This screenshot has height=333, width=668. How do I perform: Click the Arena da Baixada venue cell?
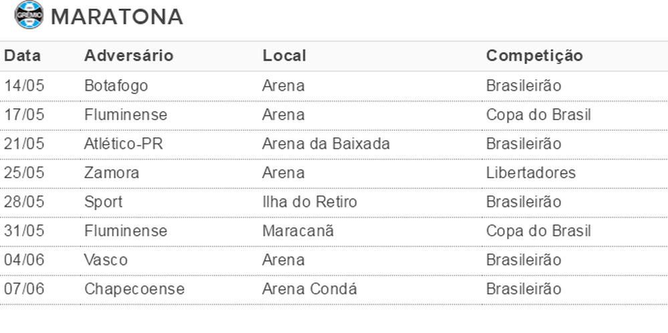point(326,144)
